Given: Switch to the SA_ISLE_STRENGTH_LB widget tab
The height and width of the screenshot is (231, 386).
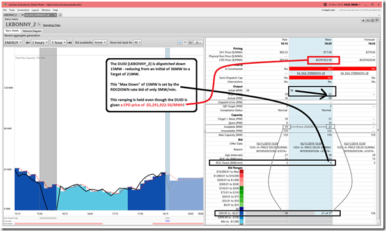Looking at the screenshot, I should (x=39, y=15).
